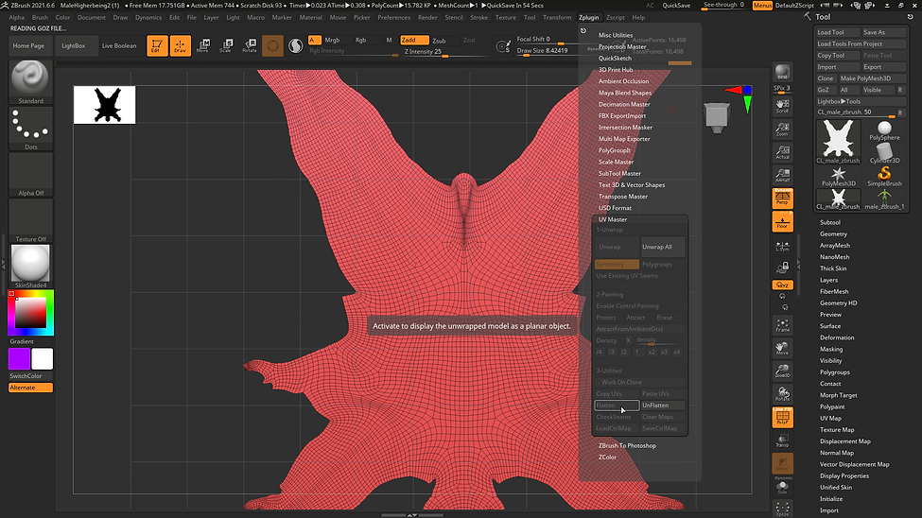922x518 pixels.
Task: Toggle Zadd mode
Action: 414,40
